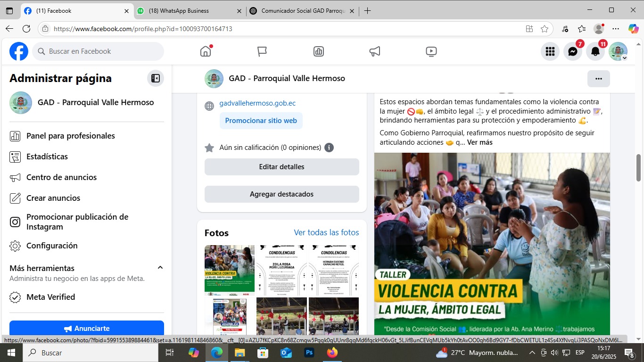Viewport: 644px width, 362px height.
Task: Open the video tab icon
Action: point(431,51)
